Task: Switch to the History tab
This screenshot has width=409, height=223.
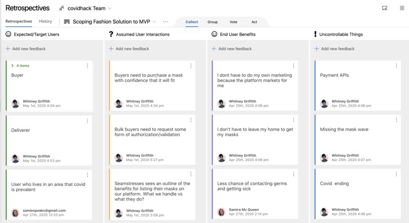Action: click(45, 21)
